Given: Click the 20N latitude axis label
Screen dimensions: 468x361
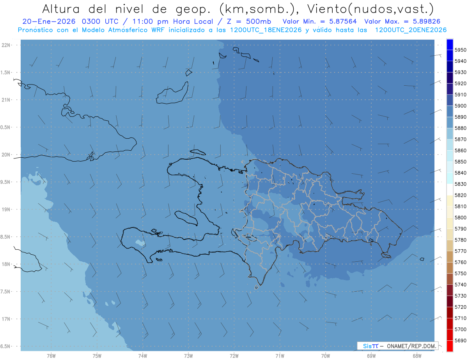Looking at the screenshot, I should (x=7, y=155).
